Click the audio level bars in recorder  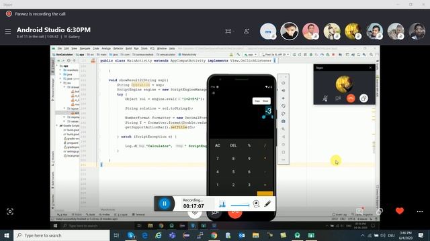(222, 204)
